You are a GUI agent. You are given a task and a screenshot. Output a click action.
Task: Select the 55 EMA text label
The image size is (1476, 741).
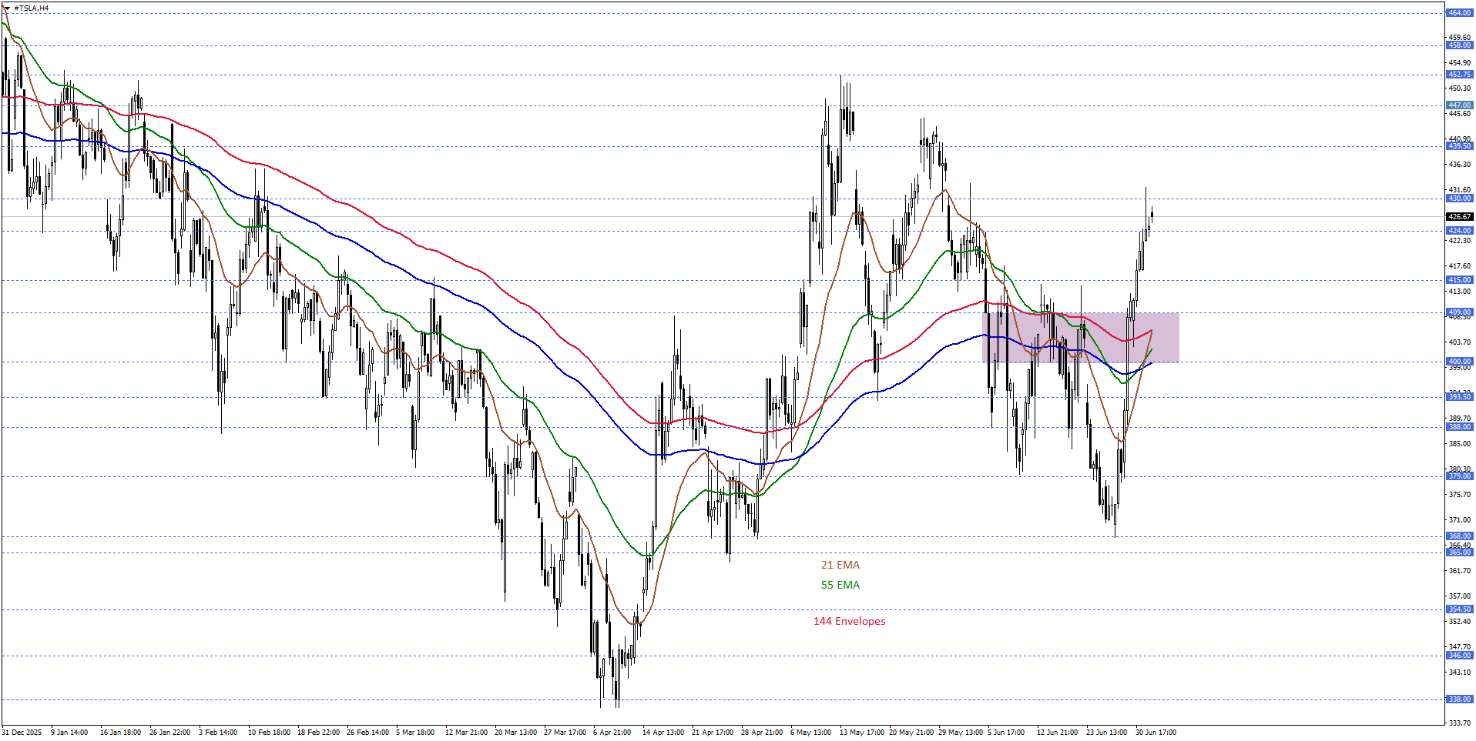[840, 585]
